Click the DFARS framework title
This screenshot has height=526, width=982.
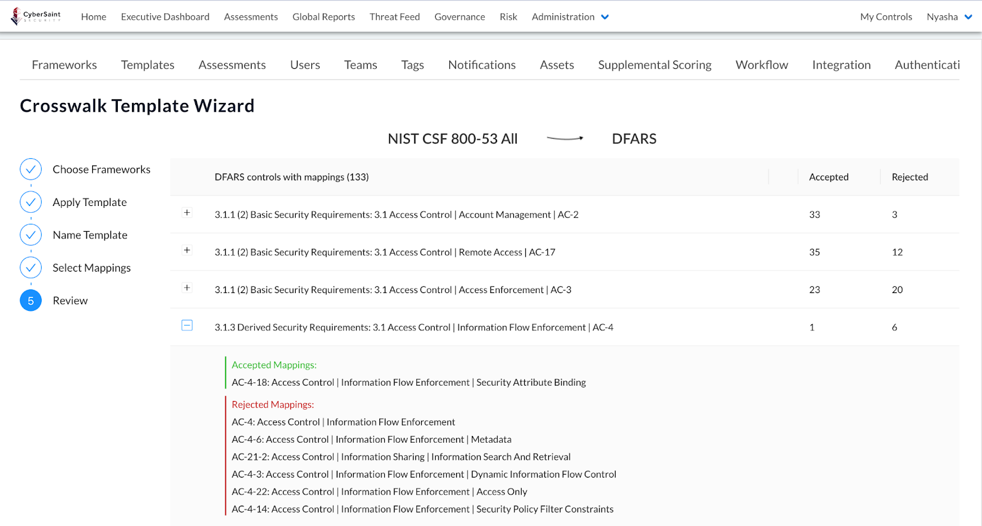tap(634, 139)
